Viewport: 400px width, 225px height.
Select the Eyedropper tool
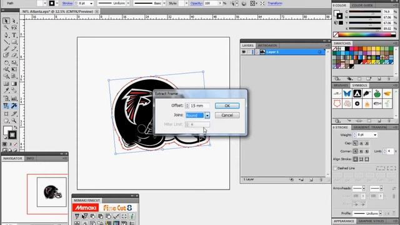[6, 90]
